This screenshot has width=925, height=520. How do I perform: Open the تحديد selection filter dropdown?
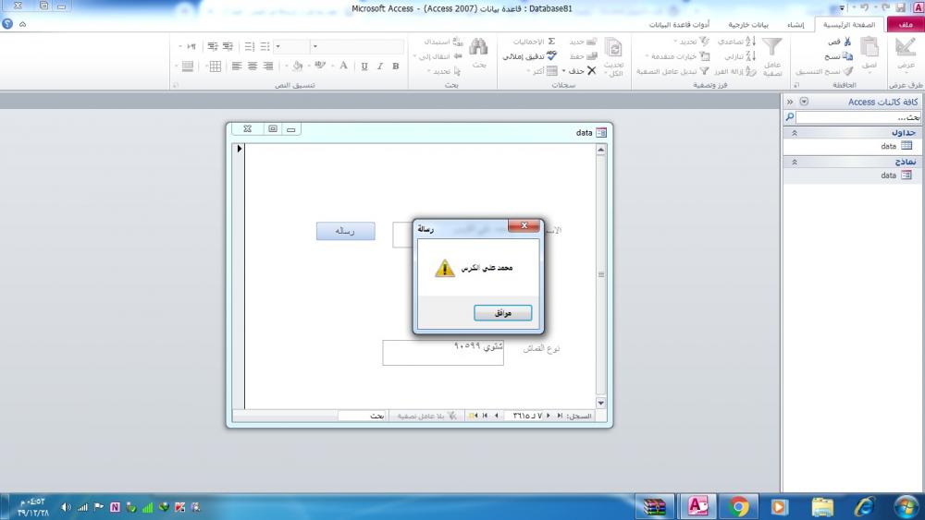691,42
